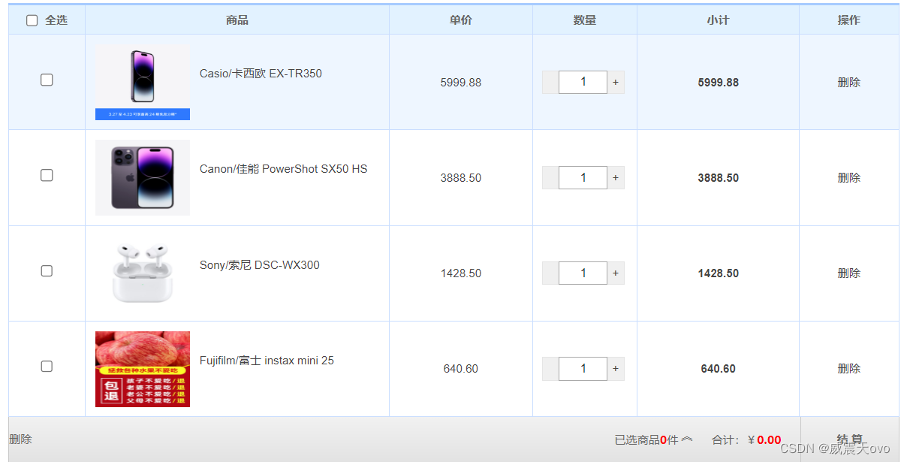The image size is (901, 462).
Task: Click the bottom bar 删除 batch delete link
Action: [x=20, y=439]
